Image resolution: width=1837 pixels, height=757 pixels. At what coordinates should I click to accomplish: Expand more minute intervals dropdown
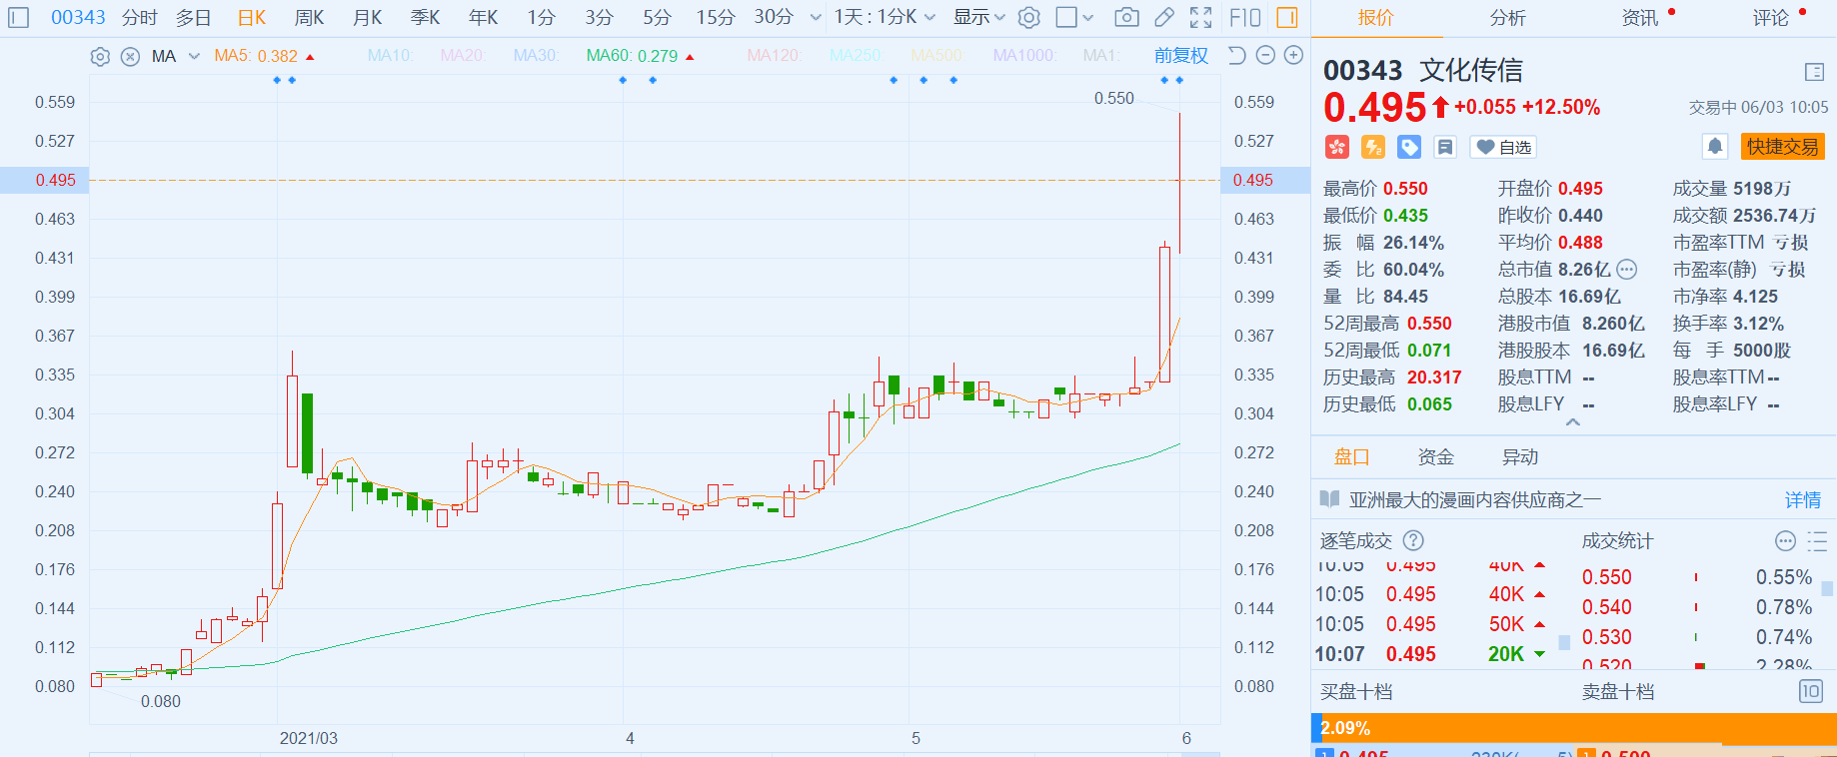pyautogui.click(x=816, y=17)
